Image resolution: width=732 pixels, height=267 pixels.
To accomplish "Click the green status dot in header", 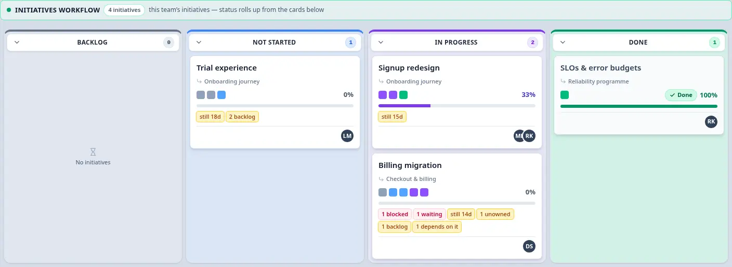I will (x=9, y=10).
